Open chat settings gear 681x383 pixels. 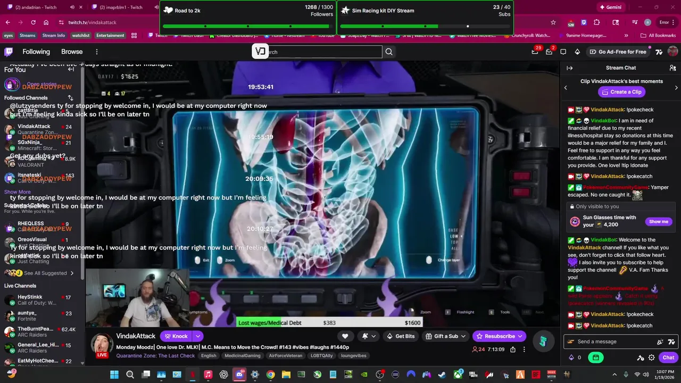pyautogui.click(x=651, y=358)
